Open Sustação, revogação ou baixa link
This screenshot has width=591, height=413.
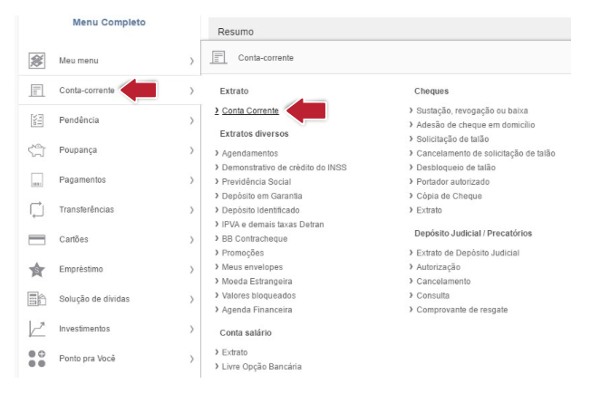pos(472,110)
